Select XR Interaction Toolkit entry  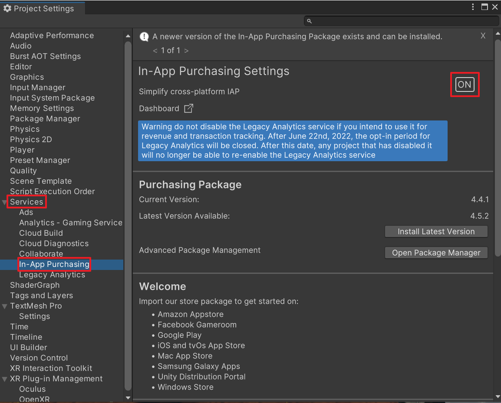tap(51, 369)
